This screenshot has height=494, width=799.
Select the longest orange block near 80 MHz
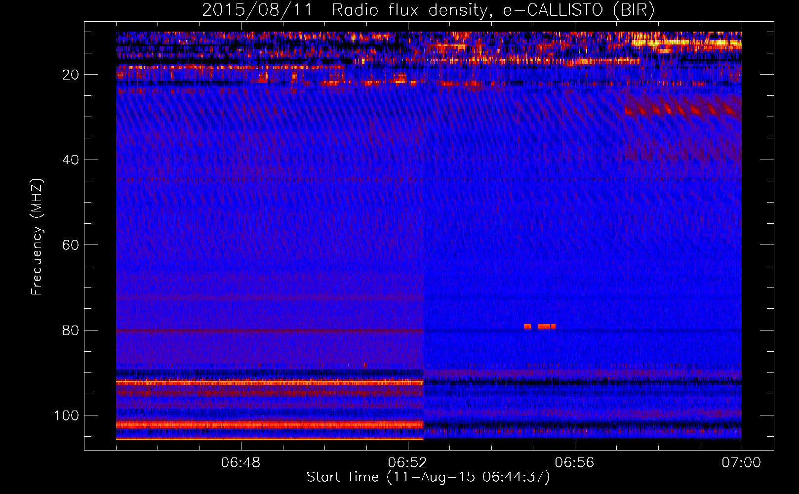click(544, 327)
